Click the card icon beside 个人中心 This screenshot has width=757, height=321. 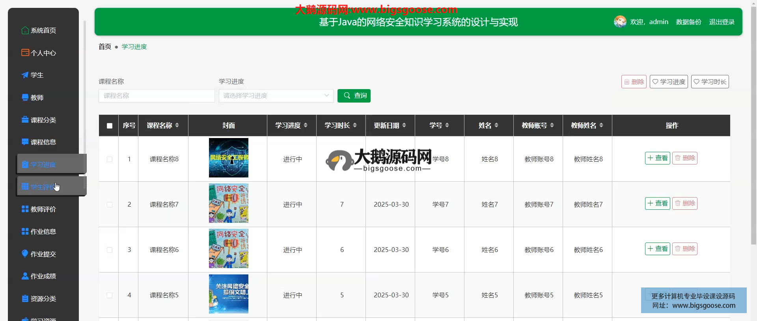[25, 52]
